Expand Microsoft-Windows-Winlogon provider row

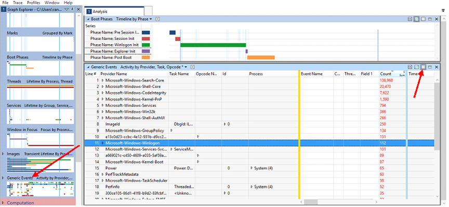103,143
